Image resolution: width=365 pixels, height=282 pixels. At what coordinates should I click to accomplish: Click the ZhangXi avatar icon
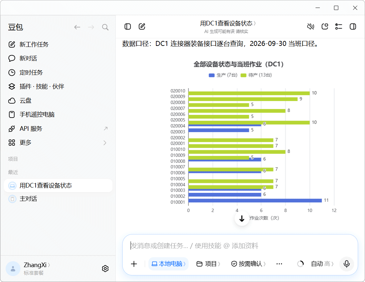pos(13,268)
